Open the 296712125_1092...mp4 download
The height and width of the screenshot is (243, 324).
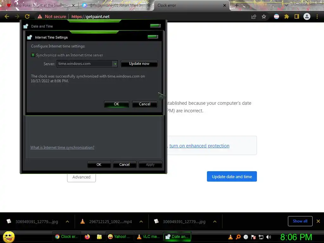click(x=107, y=221)
